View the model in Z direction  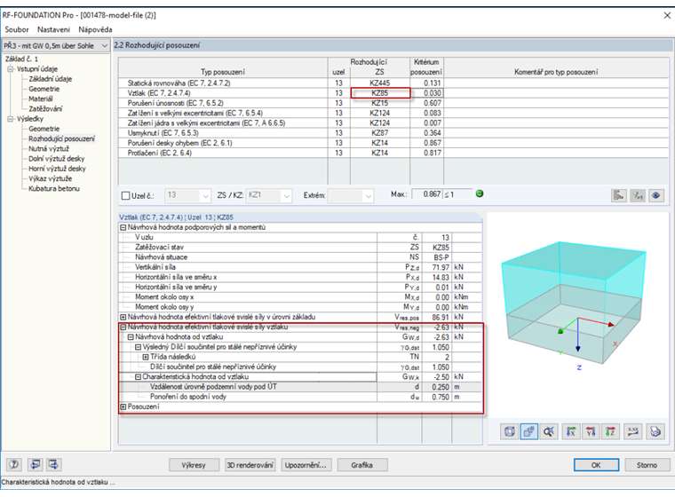coord(610,431)
